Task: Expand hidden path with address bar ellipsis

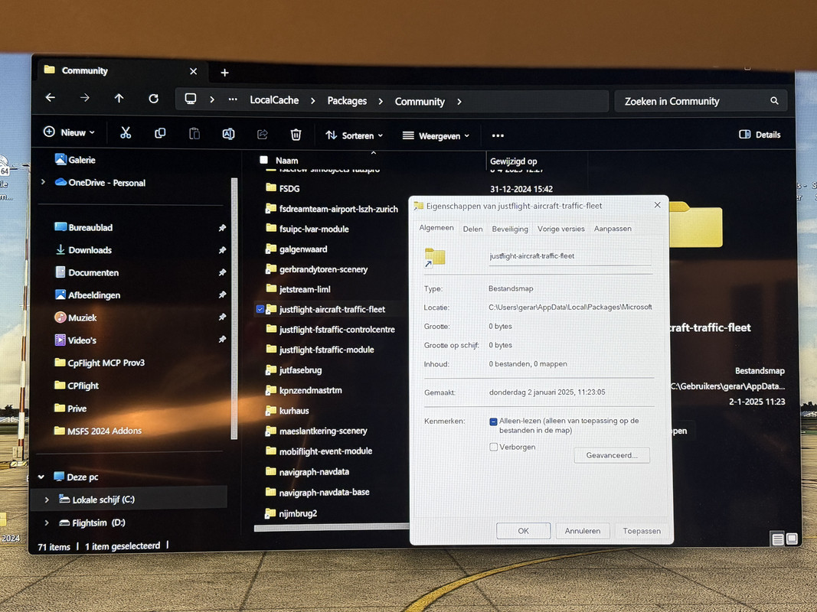Action: coord(233,99)
